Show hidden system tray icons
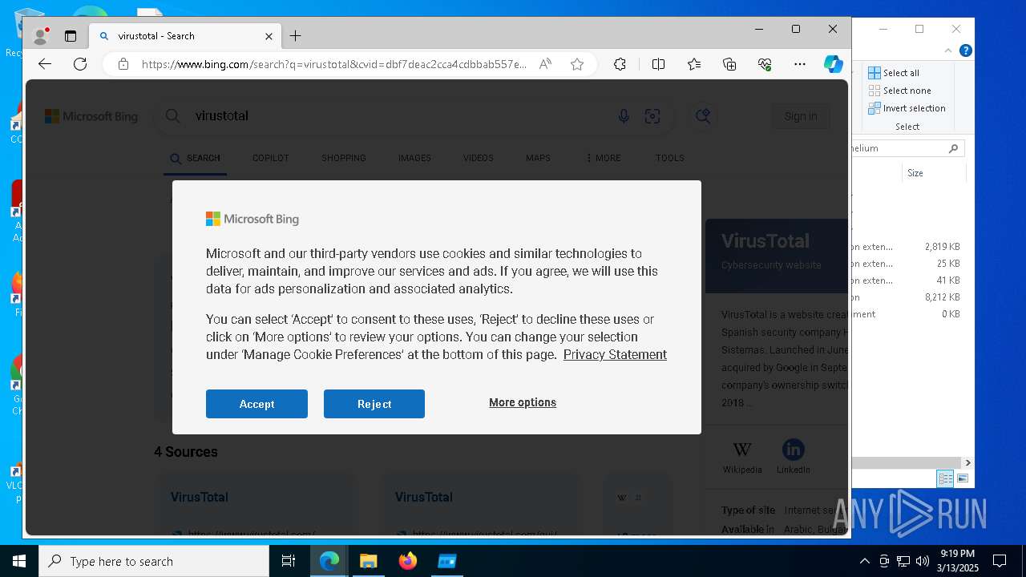 [864, 561]
